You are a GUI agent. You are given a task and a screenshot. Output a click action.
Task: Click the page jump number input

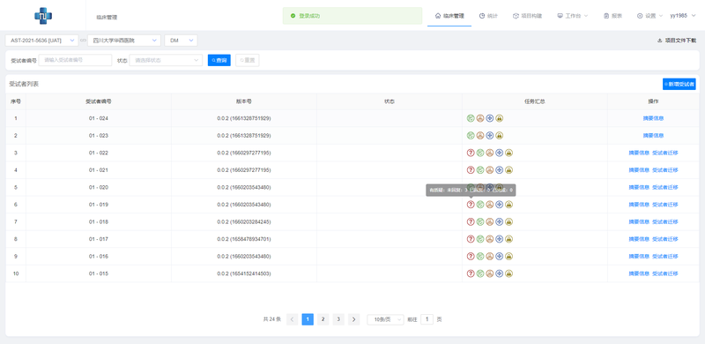pyautogui.click(x=427, y=319)
